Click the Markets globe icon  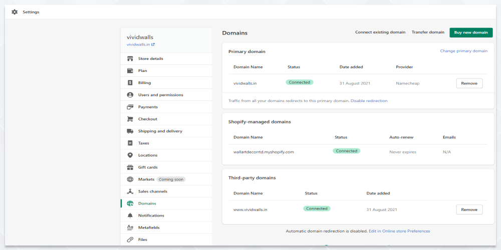click(x=130, y=179)
